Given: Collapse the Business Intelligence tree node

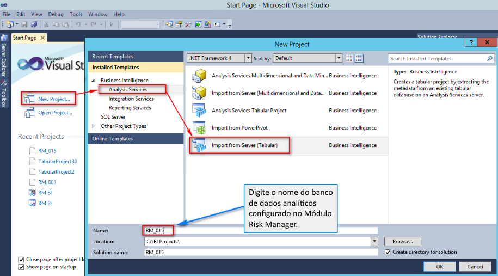Looking at the screenshot, I should coord(94,81).
